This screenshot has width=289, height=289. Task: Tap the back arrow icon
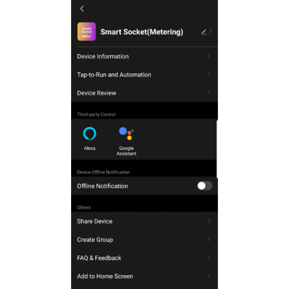tap(82, 9)
